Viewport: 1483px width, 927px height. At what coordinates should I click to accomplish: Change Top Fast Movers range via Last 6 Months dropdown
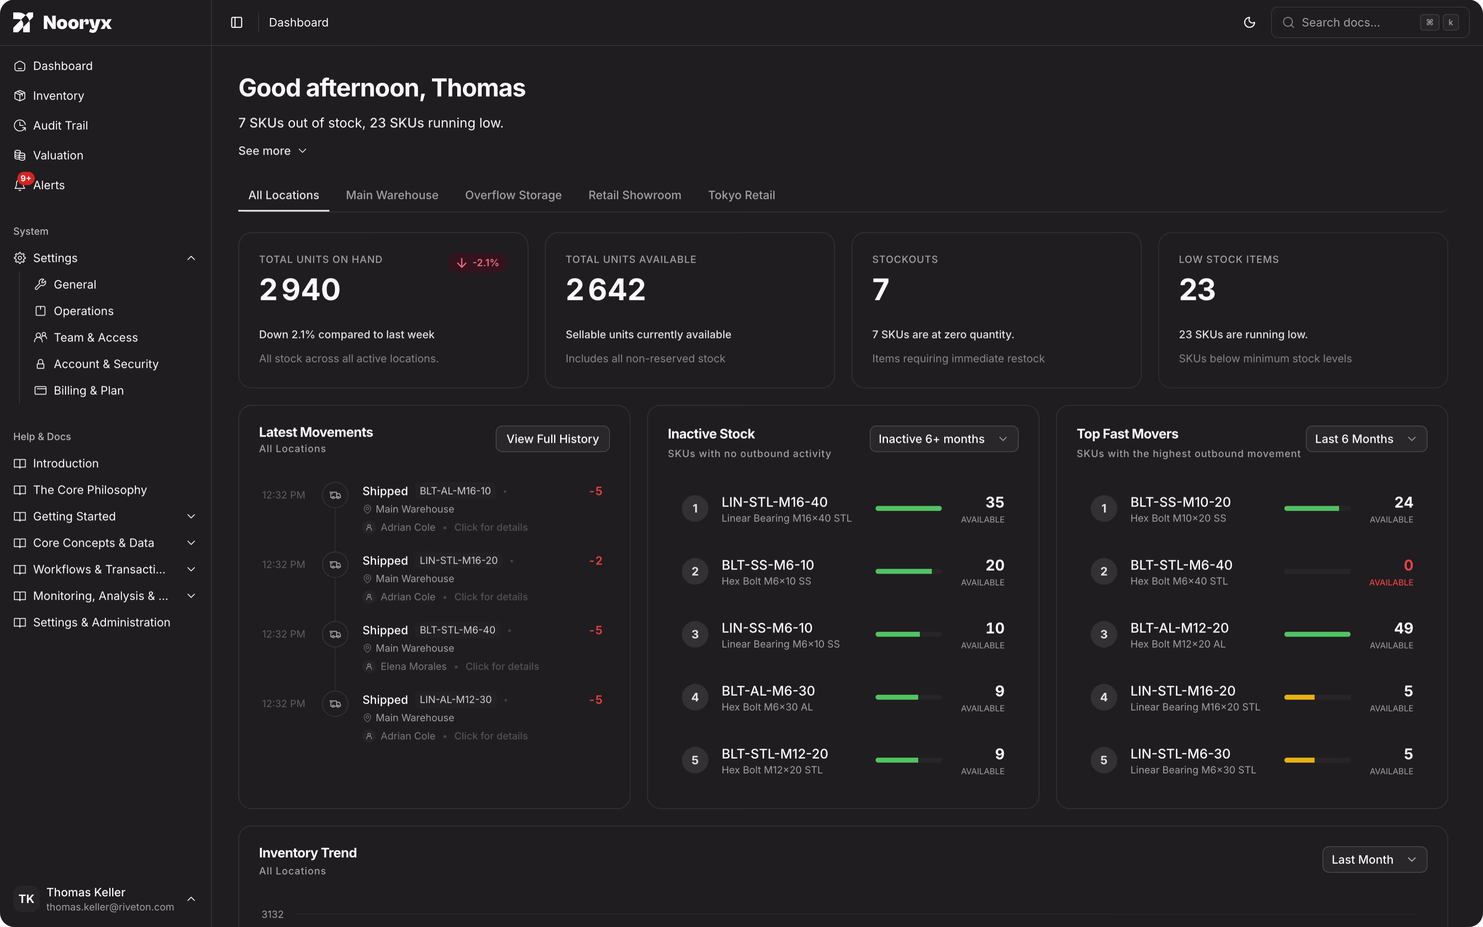click(1367, 438)
